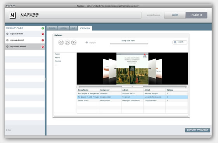Click the rewind button in MyTunez preview

click(61, 42)
